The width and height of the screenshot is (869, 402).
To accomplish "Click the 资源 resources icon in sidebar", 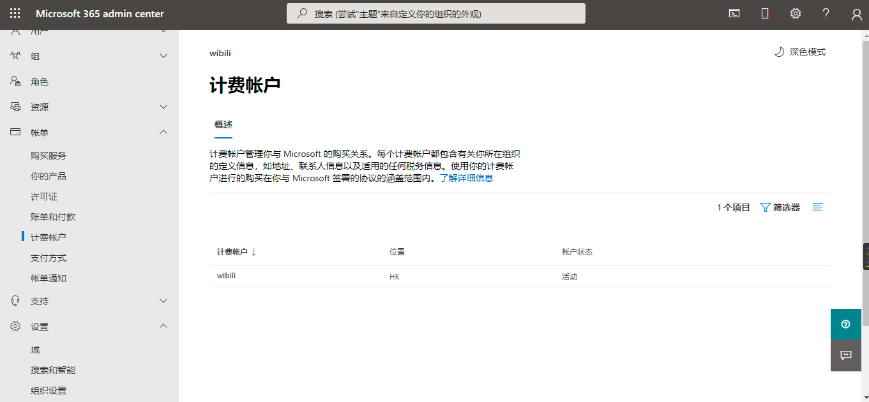I will click(x=15, y=107).
